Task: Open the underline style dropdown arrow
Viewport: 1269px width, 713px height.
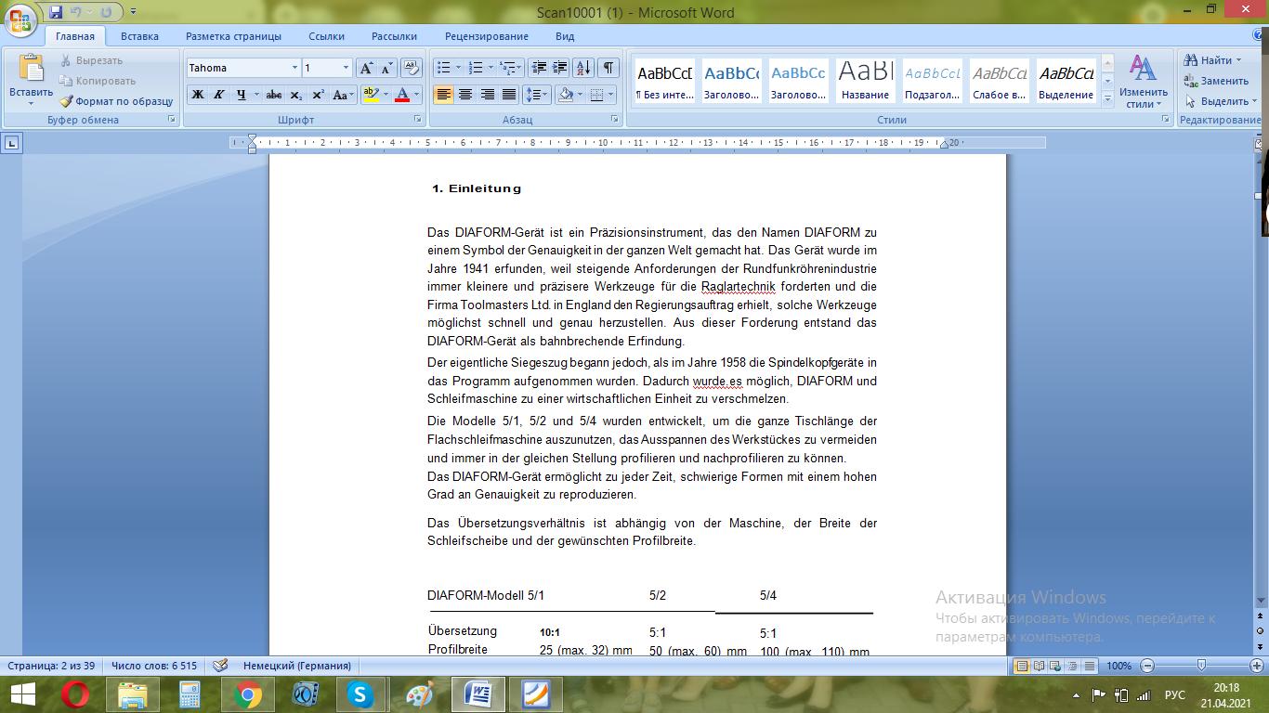Action: point(256,95)
